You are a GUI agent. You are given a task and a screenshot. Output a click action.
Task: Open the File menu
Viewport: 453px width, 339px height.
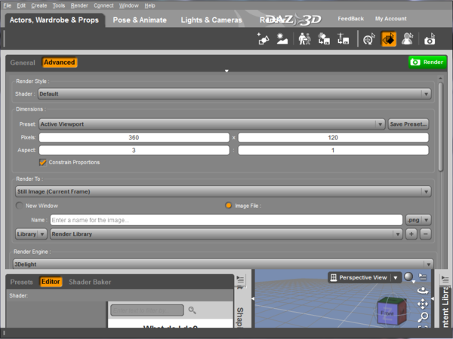[8, 5]
